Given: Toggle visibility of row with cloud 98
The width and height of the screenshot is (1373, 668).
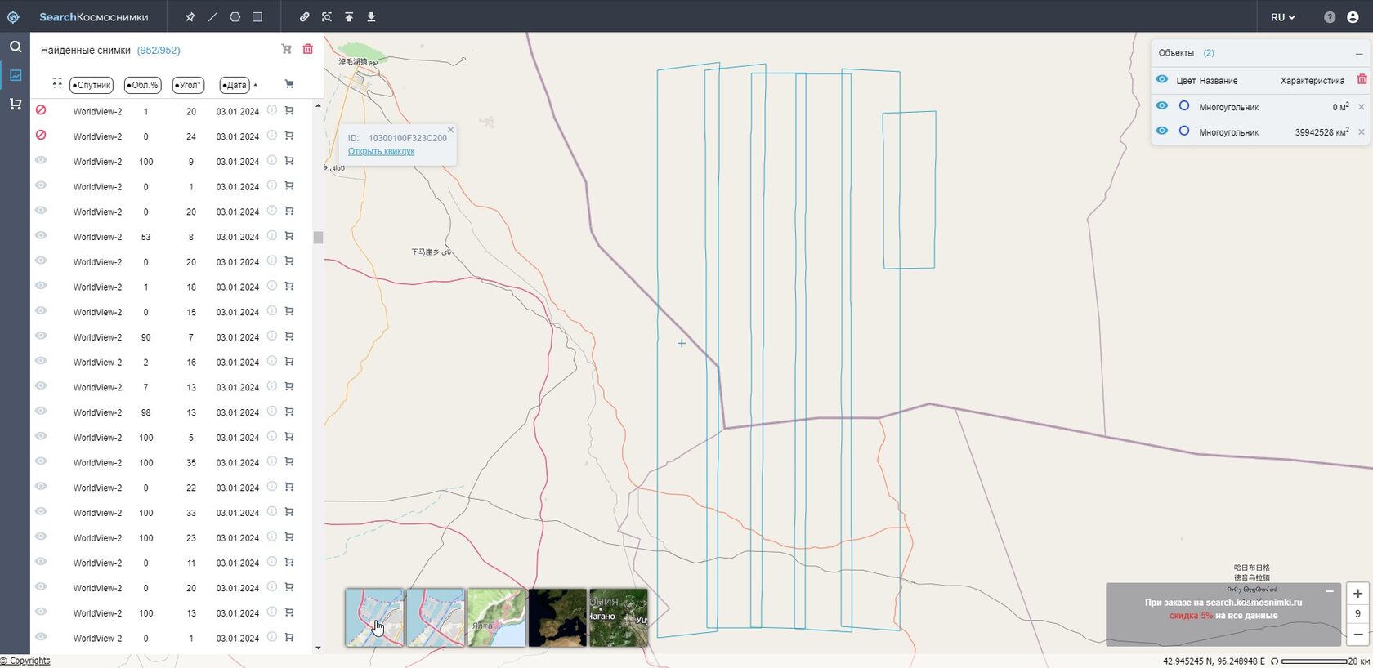Looking at the screenshot, I should pyautogui.click(x=41, y=412).
